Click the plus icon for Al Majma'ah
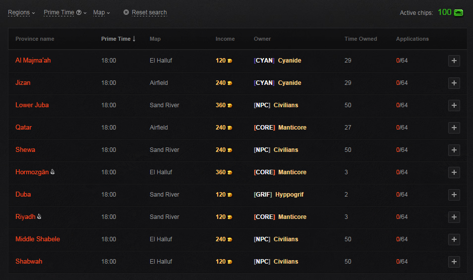Viewport: 473px width, 280px height. pos(454,61)
